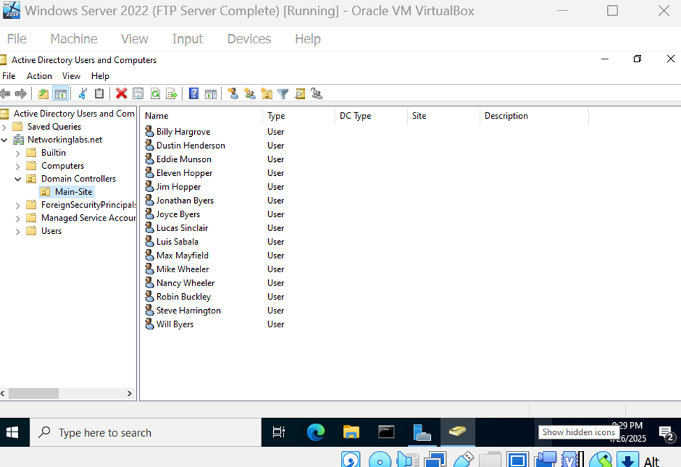Expand the Builtin folder
The height and width of the screenshot is (467, 681).
tap(17, 153)
